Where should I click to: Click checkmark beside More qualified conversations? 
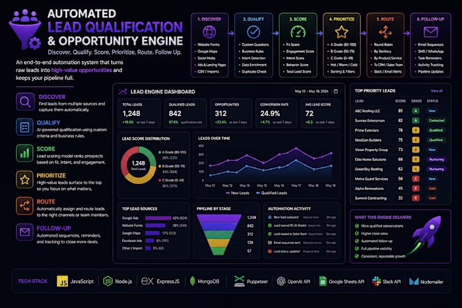pos(357,226)
